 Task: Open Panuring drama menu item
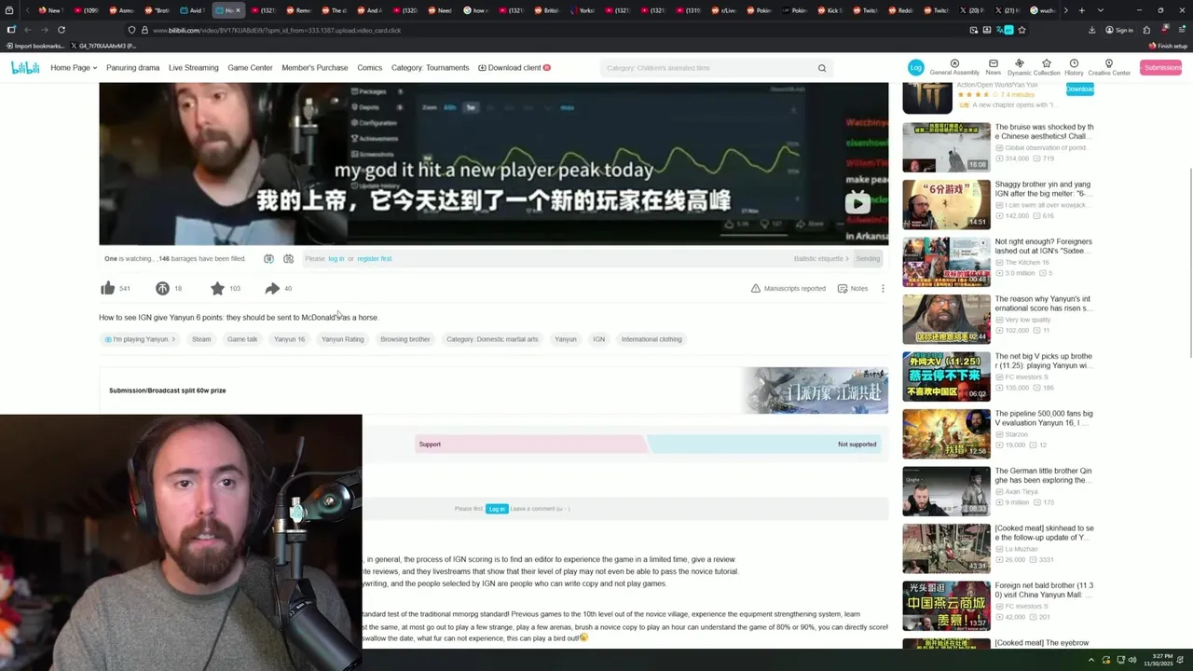tap(132, 67)
